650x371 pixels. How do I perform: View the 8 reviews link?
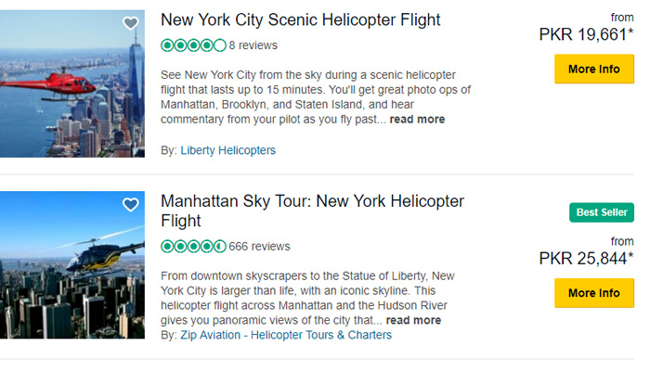[253, 45]
